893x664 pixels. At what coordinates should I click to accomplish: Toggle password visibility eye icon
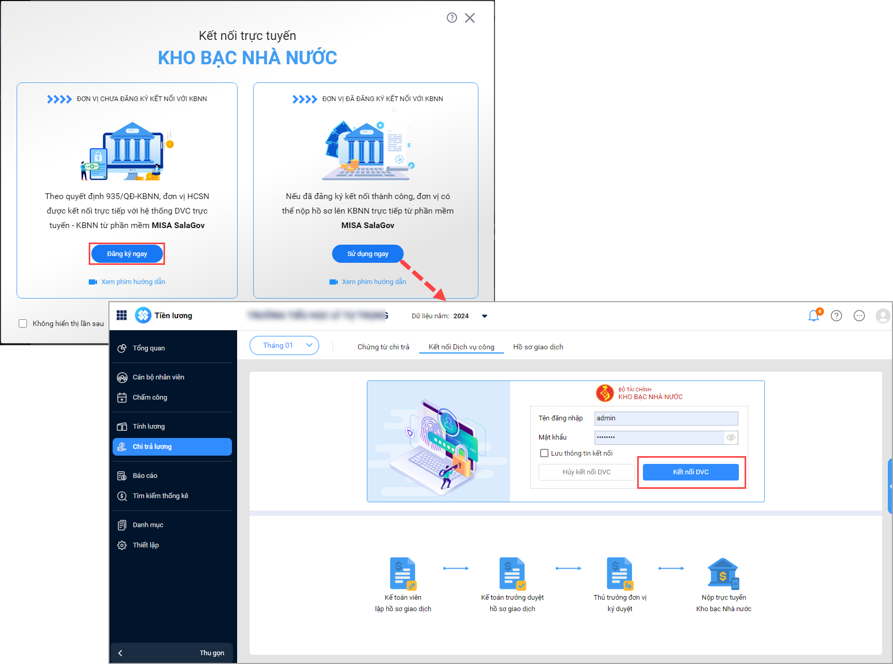731,437
